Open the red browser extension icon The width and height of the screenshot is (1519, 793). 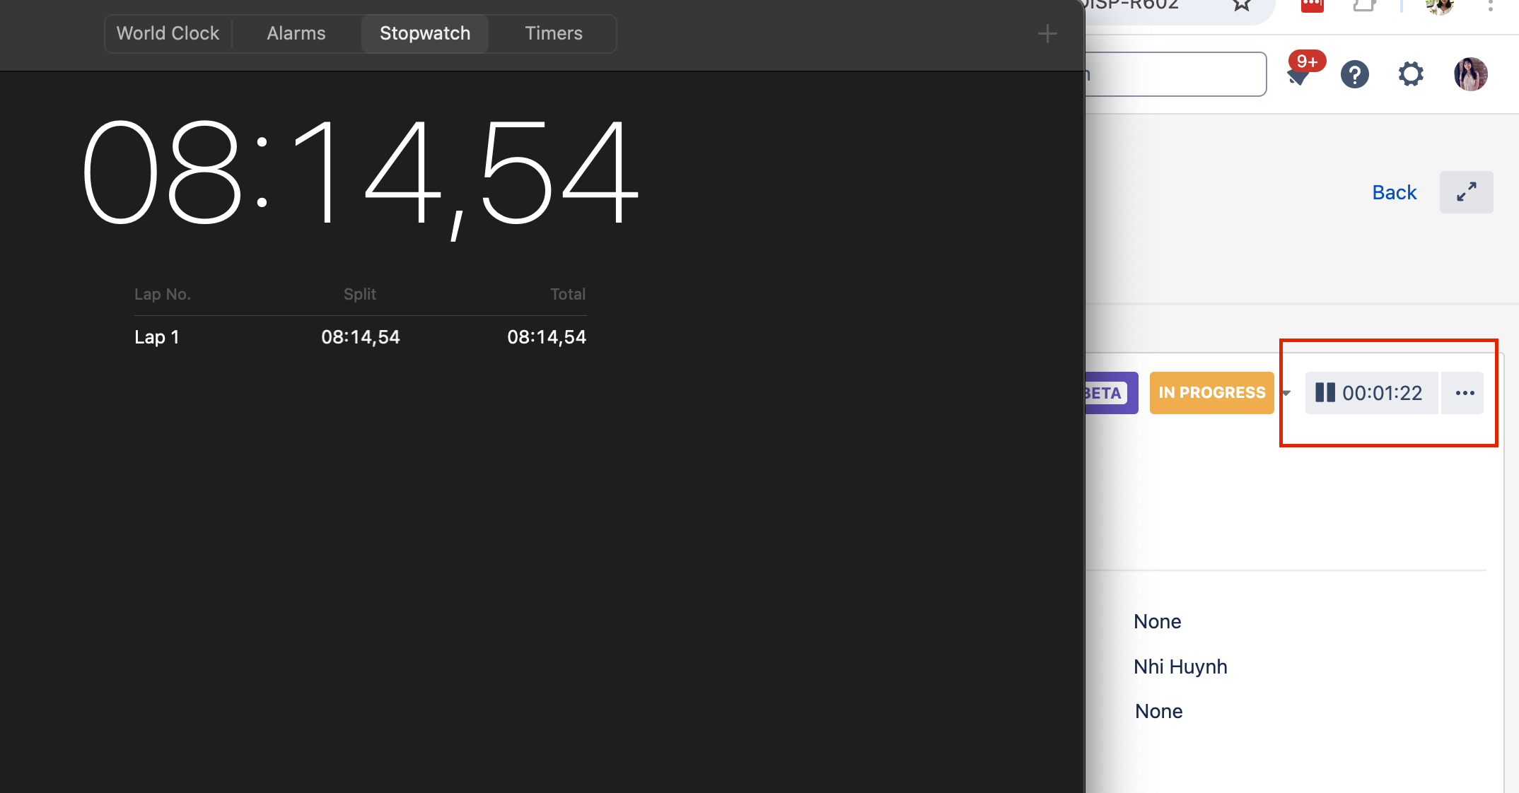(x=1312, y=6)
